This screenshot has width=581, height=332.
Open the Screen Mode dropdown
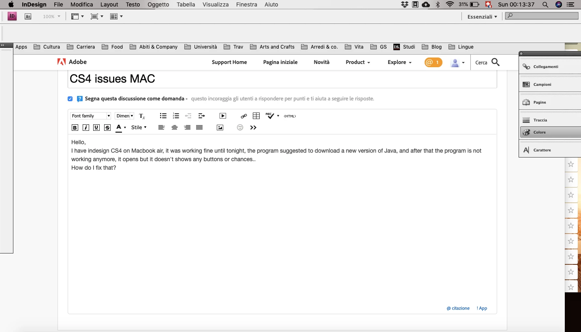point(97,17)
